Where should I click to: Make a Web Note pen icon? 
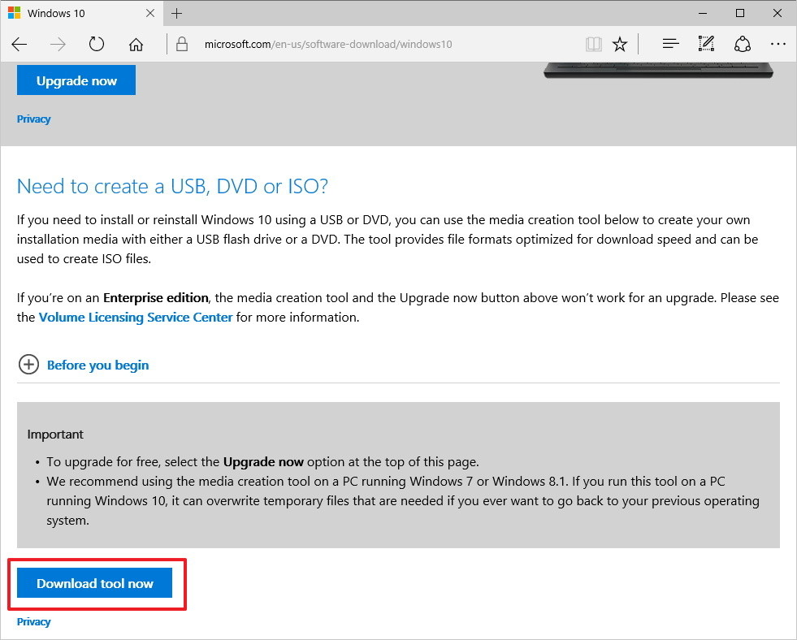pos(706,44)
